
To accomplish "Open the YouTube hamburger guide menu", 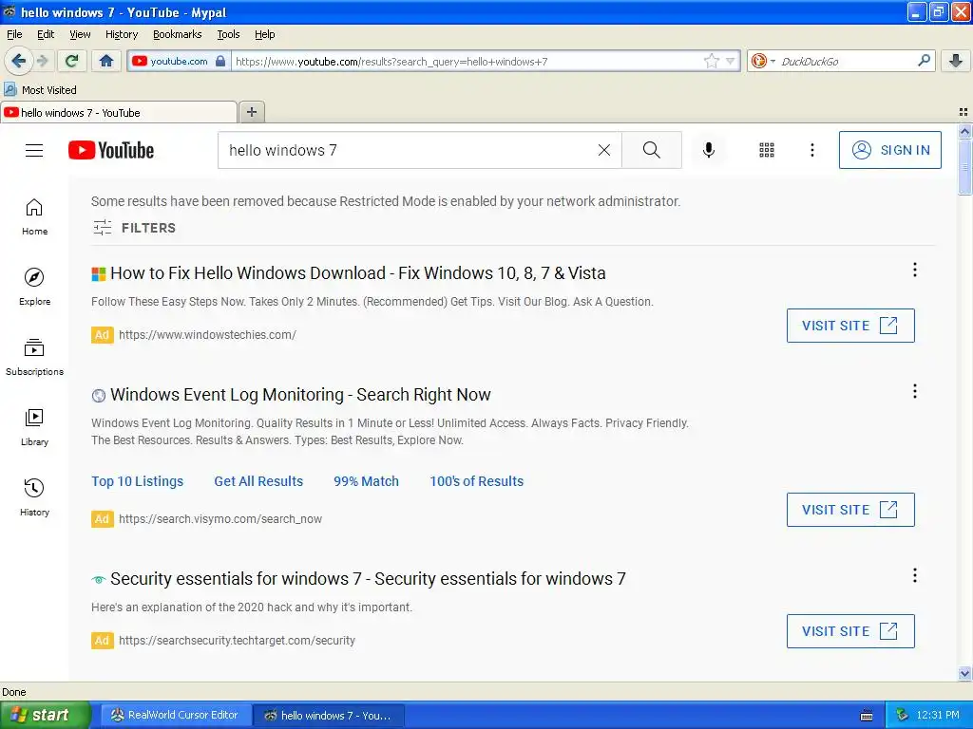I will tap(34, 150).
